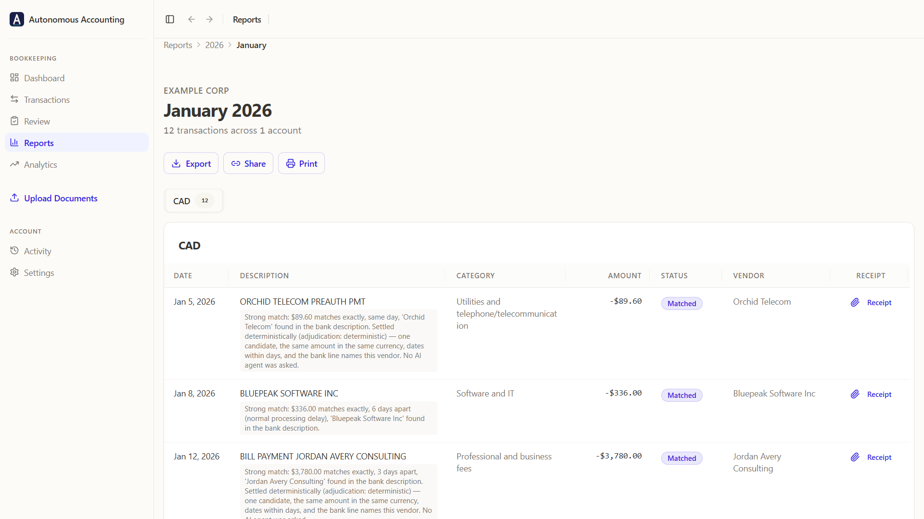The image size is (924, 519).
Task: Open Transactions in the sidebar
Action: 77,99
